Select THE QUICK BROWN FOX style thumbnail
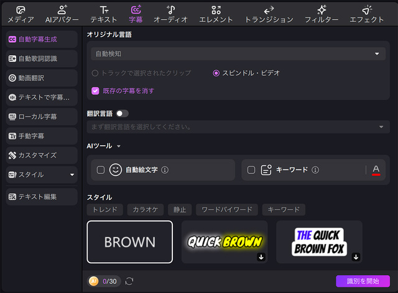 tap(319, 242)
